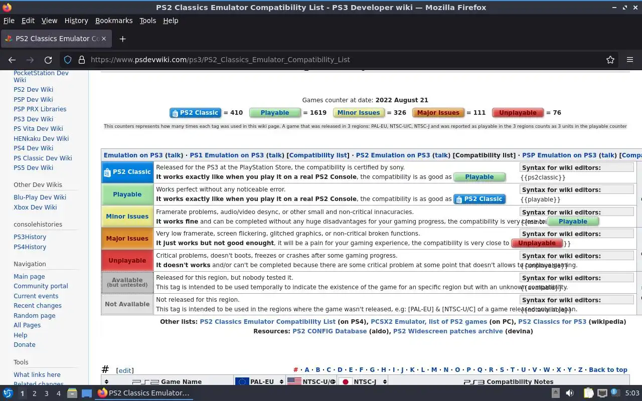Viewport: 642px width, 401px height.
Task: Click Firefox window button in taskbar
Action: pyautogui.click(x=144, y=393)
